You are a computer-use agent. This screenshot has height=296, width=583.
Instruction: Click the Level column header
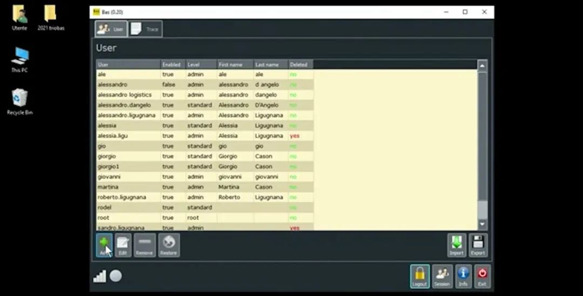click(201, 65)
